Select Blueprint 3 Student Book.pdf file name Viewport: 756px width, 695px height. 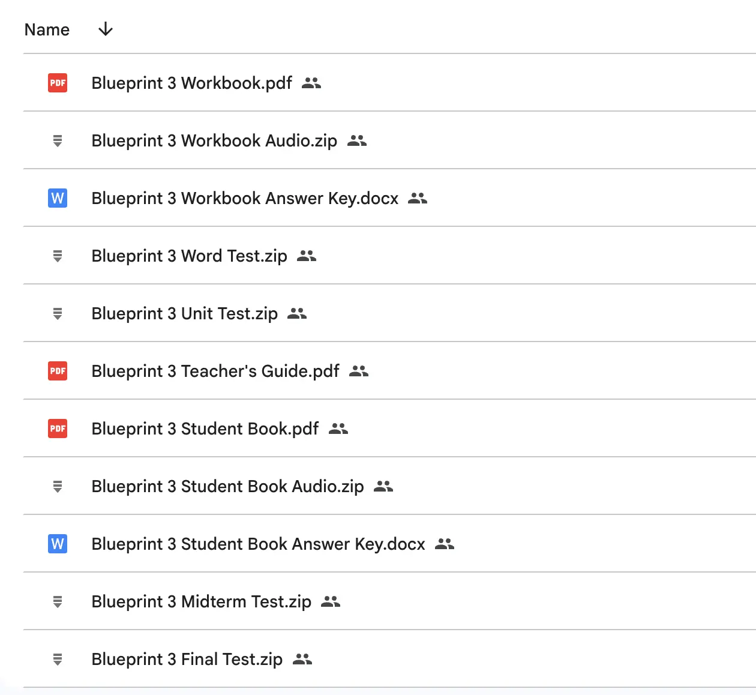[x=205, y=429]
